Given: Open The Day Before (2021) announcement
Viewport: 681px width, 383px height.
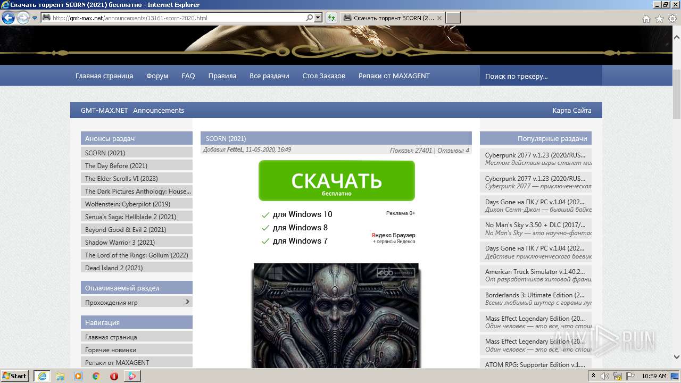Looking at the screenshot, I should [x=137, y=165].
